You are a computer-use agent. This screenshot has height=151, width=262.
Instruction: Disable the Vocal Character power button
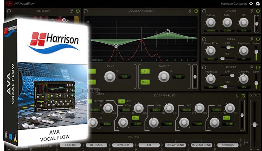click(x=196, y=11)
